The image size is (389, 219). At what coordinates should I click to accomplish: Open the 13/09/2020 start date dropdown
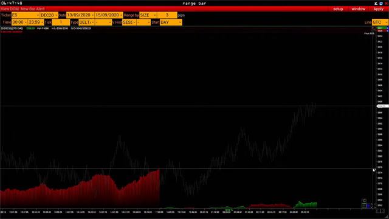pos(80,15)
